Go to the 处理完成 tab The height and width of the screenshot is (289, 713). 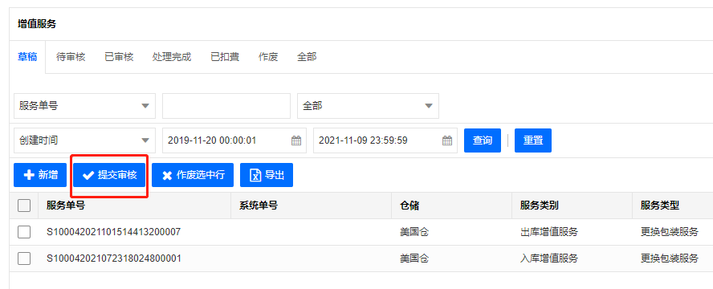[x=172, y=57]
